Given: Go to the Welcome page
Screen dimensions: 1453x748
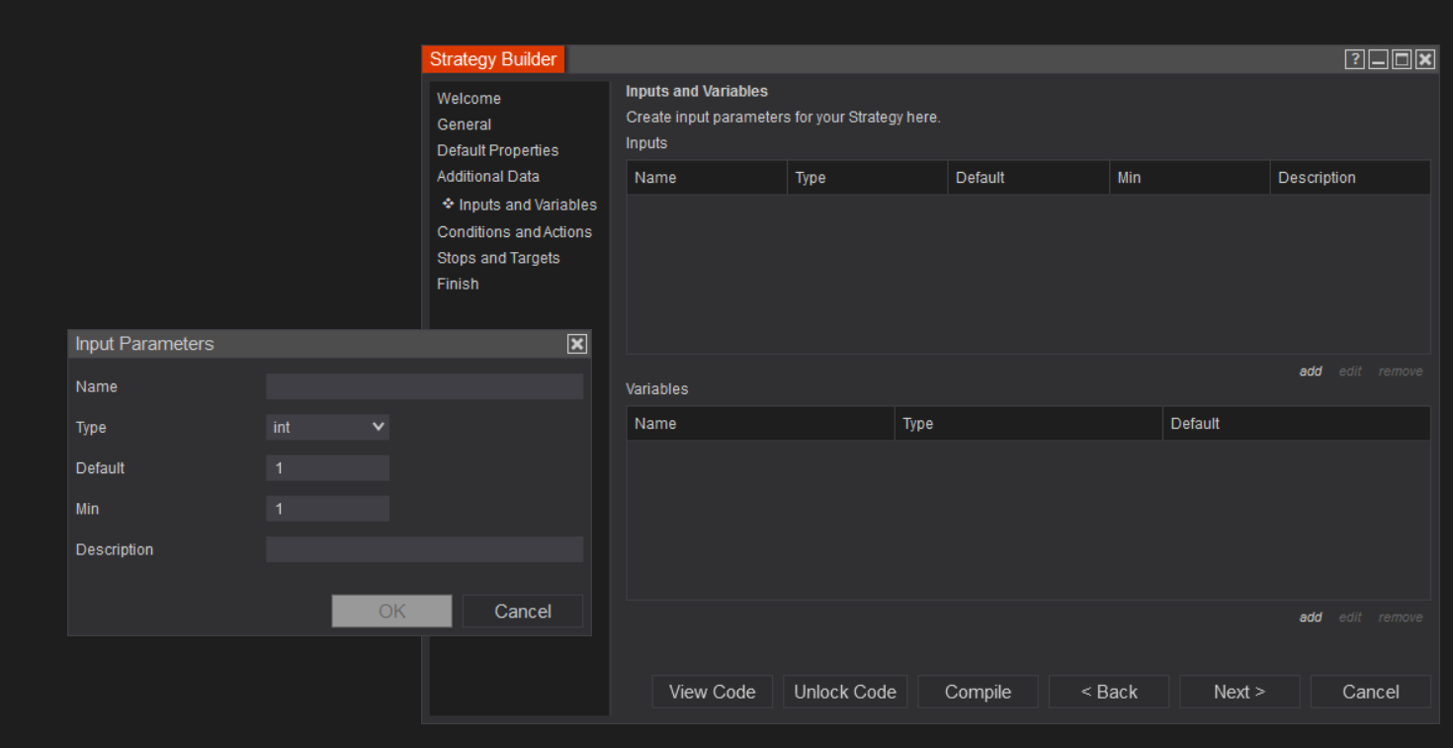Looking at the screenshot, I should point(470,99).
